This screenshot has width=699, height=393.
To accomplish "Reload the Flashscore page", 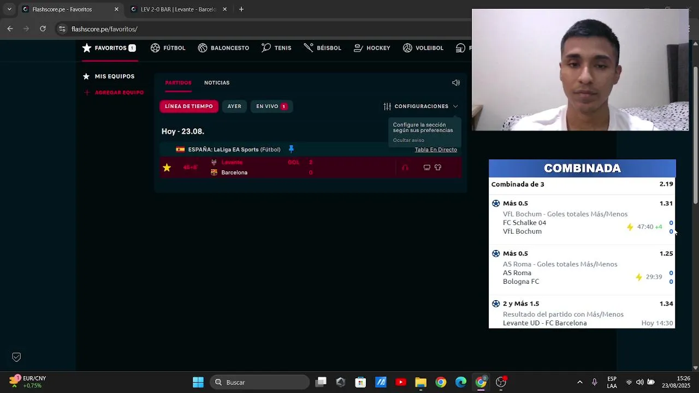I will coord(43,29).
